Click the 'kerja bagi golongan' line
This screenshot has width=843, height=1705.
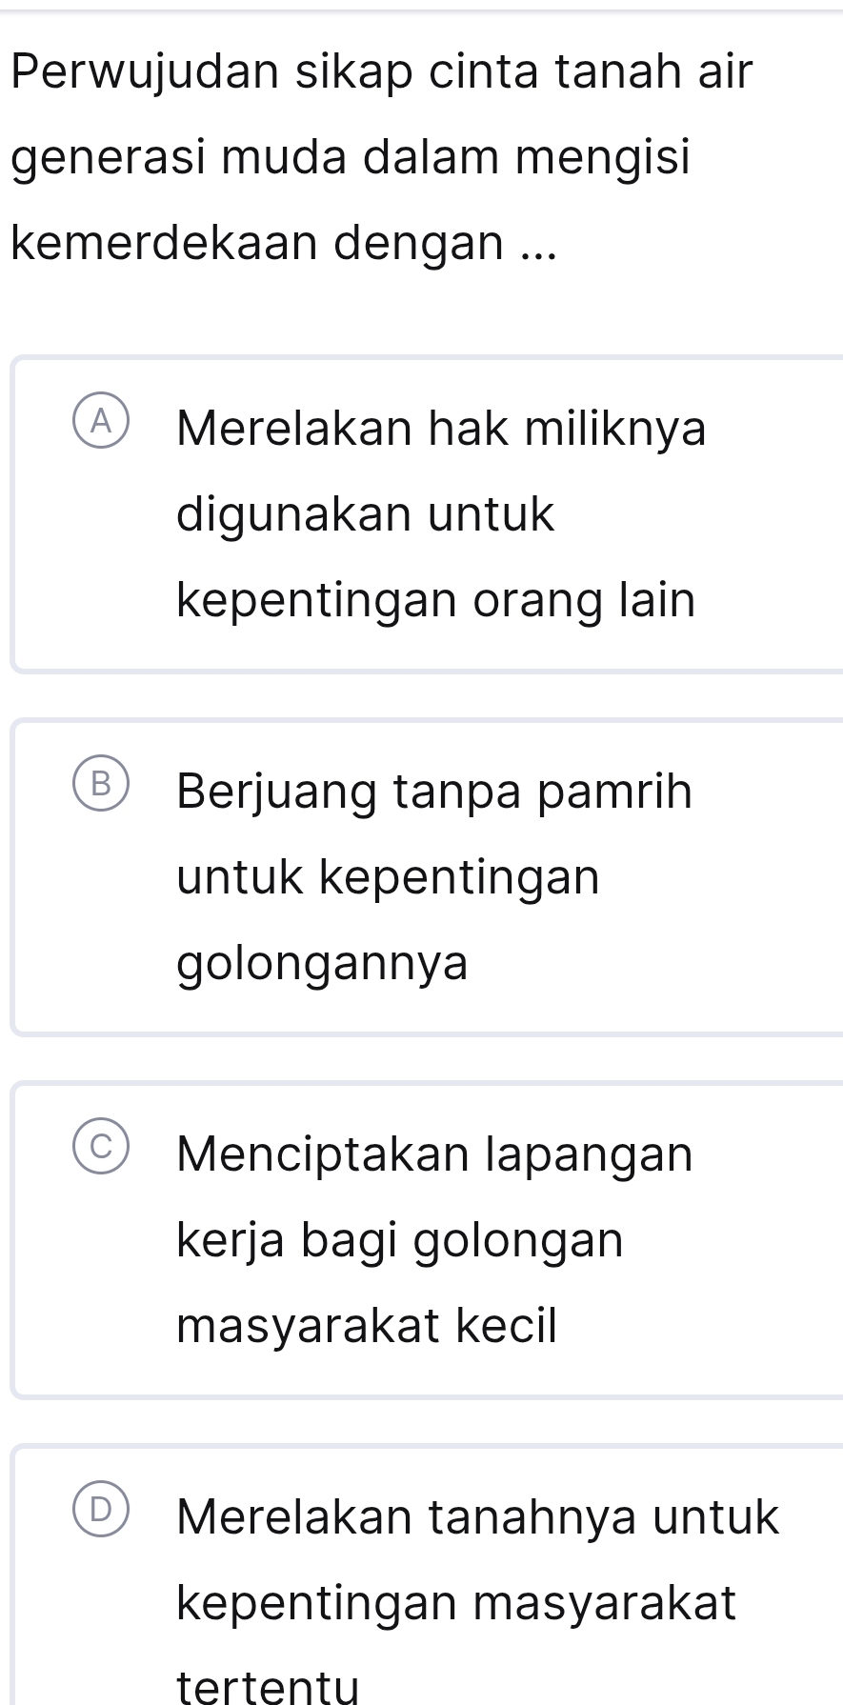tap(400, 1240)
